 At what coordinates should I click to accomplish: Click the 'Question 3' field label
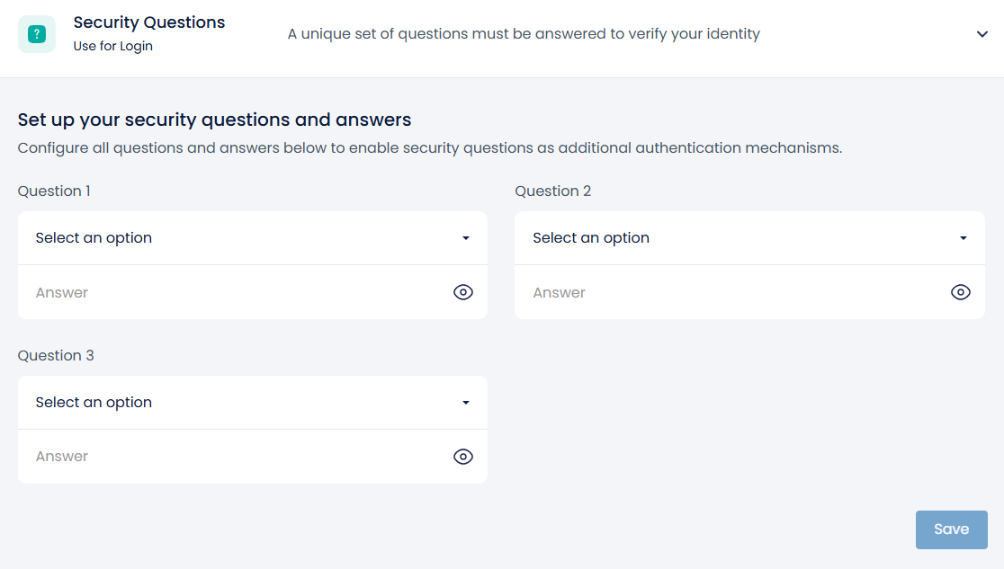56,355
